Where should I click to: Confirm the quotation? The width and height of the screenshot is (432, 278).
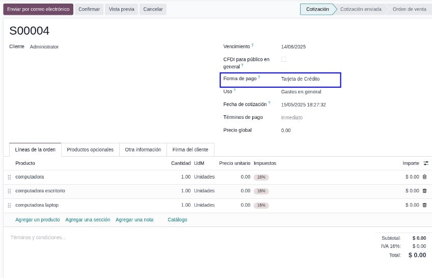point(89,9)
